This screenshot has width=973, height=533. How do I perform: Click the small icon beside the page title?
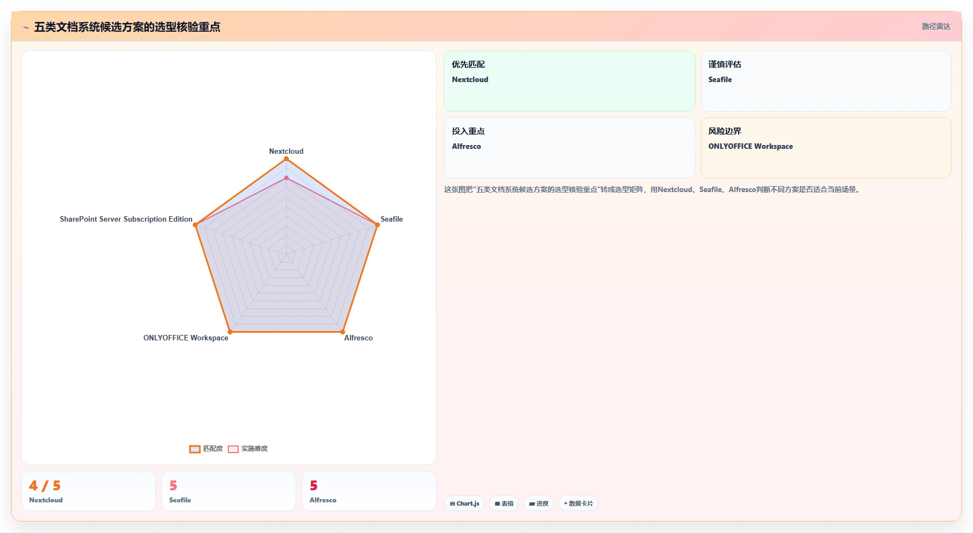tap(26, 27)
